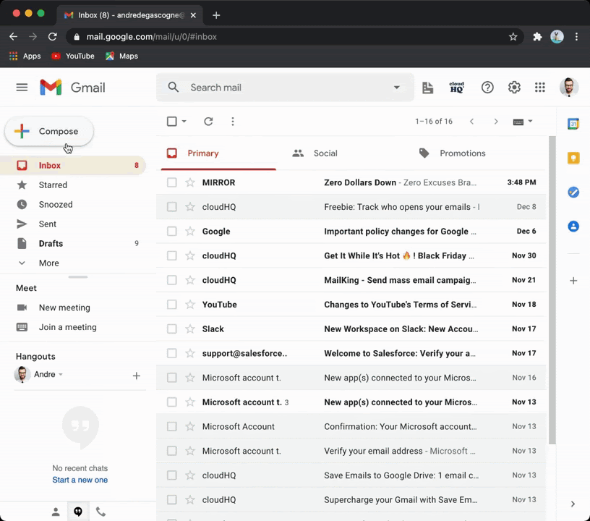The width and height of the screenshot is (590, 521).
Task: Start a New meeting
Action: tap(64, 308)
